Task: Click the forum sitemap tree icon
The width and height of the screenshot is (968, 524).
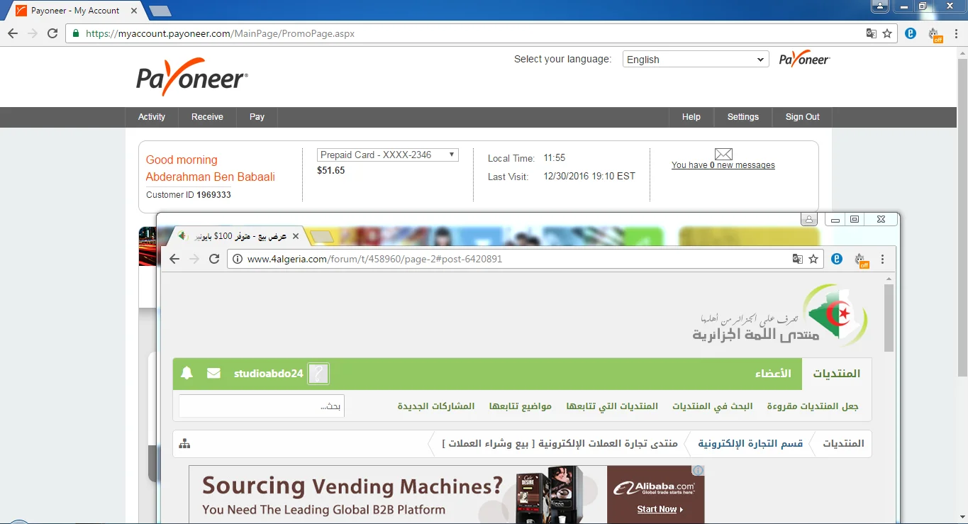Action: 185,444
